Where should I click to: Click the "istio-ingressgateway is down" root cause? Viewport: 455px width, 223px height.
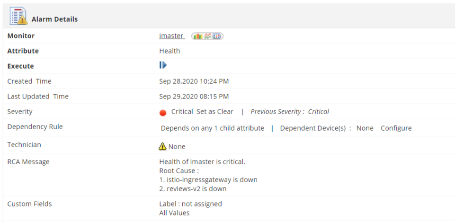208,180
